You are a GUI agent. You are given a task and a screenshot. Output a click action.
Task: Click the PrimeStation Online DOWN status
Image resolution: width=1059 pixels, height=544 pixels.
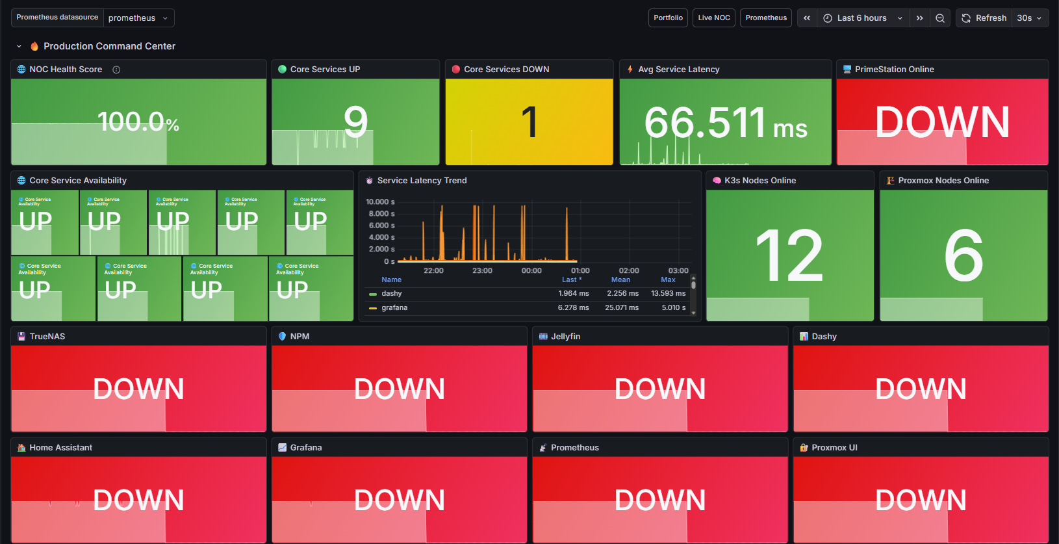(942, 122)
